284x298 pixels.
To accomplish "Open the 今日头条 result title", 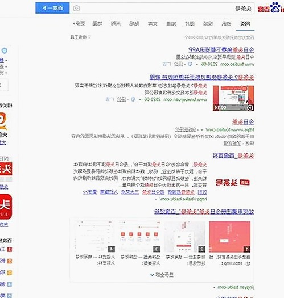I will pos(243,121).
